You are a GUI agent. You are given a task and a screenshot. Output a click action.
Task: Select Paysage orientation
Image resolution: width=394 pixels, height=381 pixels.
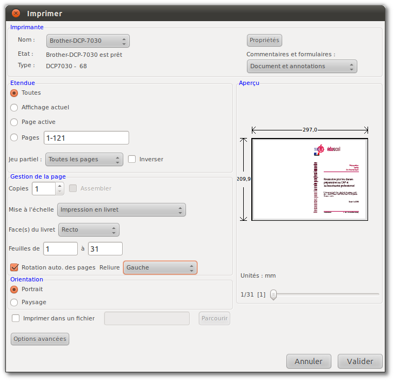[15, 303]
